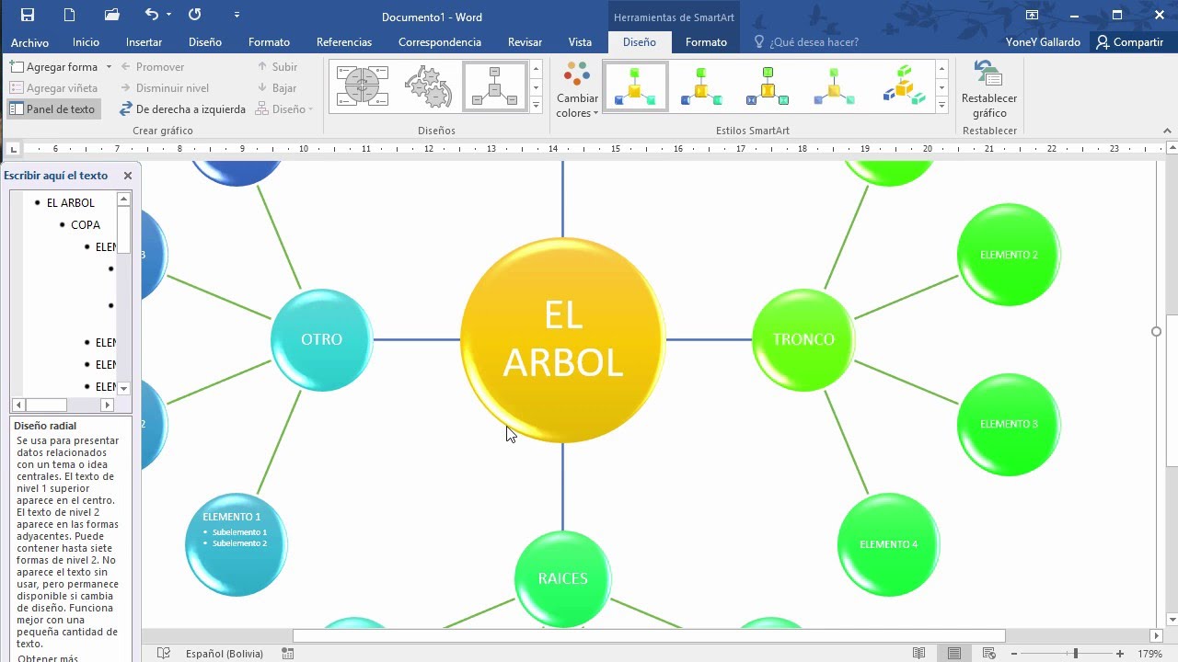Click the YoneY Gallardo account name
The image size is (1178, 662).
pyautogui.click(x=1043, y=42)
